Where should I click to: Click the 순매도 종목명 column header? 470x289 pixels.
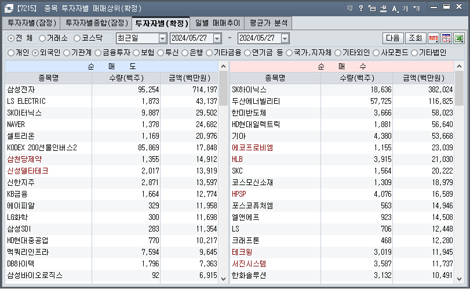48,78
